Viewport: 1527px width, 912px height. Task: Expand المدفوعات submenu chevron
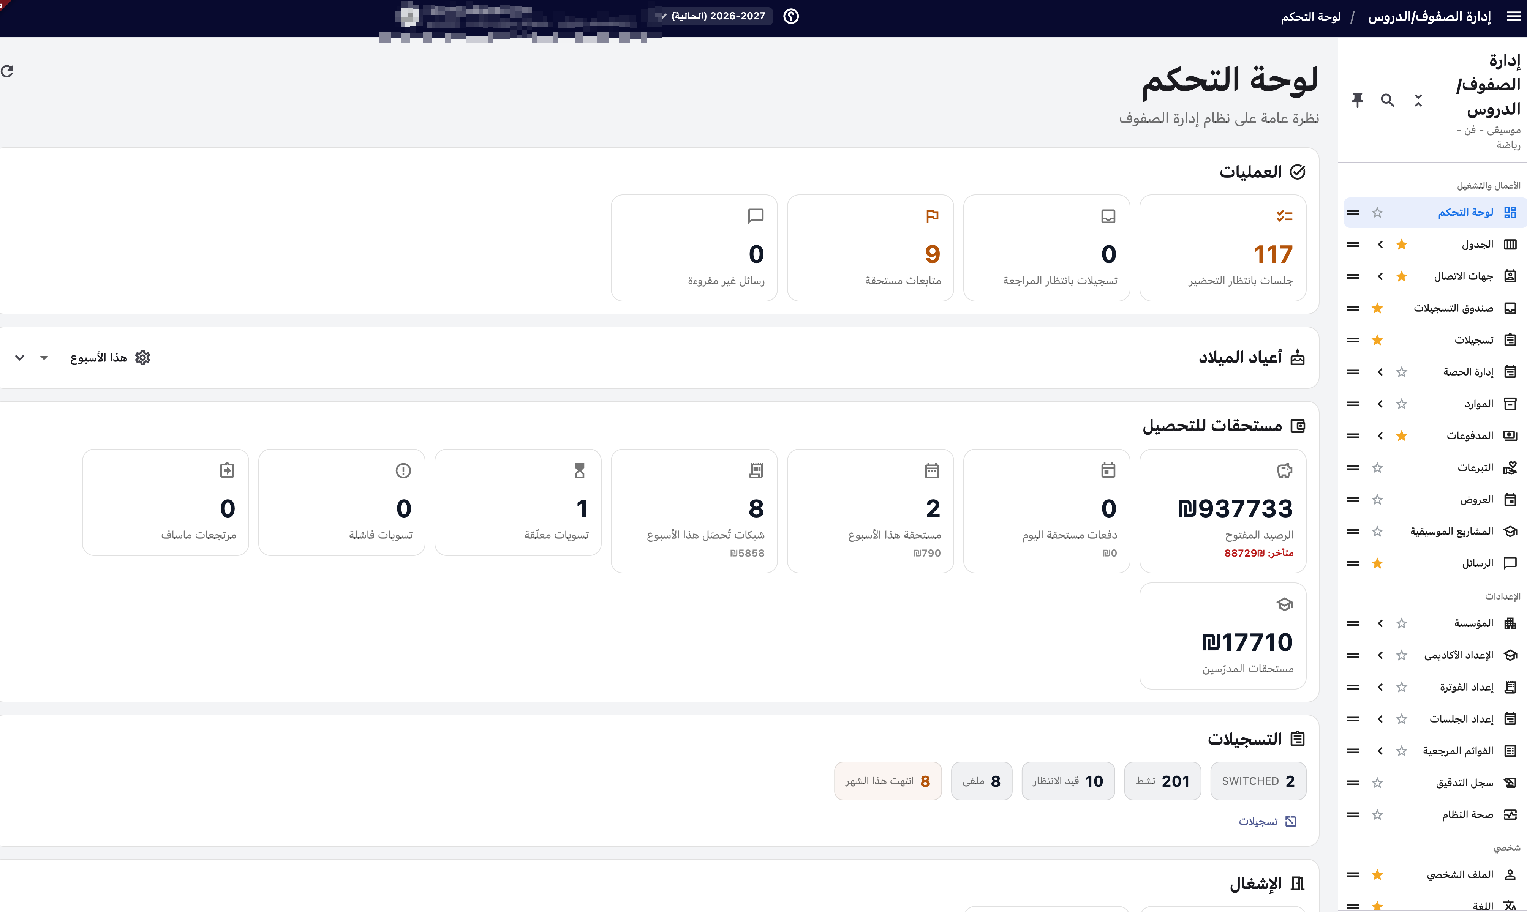click(1380, 436)
